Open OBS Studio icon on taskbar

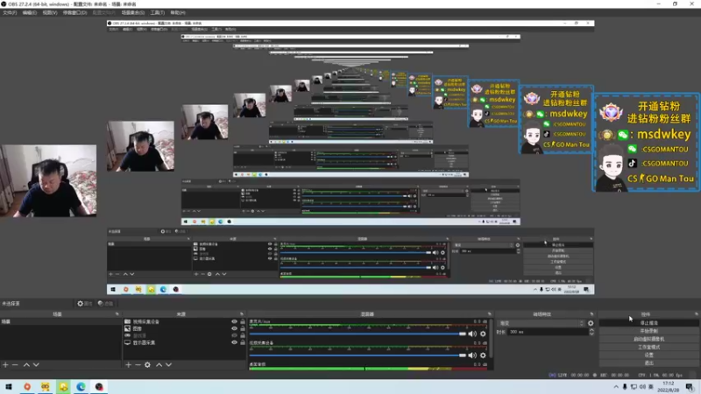tap(99, 387)
